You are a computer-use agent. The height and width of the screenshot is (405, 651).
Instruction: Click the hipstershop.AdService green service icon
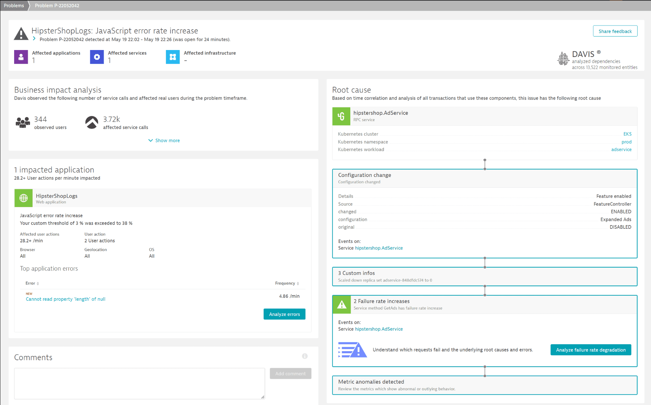(x=341, y=116)
